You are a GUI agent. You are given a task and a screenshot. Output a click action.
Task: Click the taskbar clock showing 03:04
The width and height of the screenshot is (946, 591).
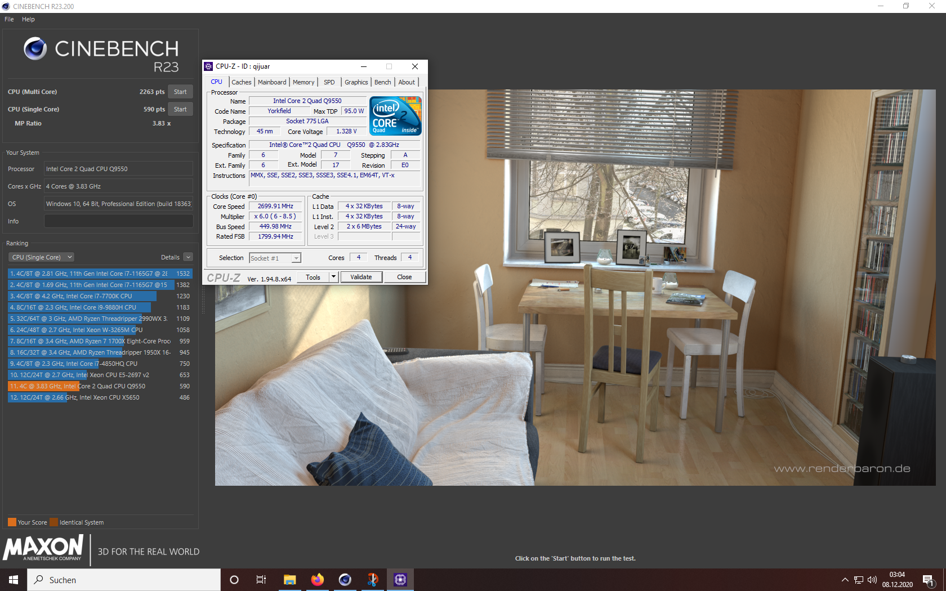coord(897,575)
